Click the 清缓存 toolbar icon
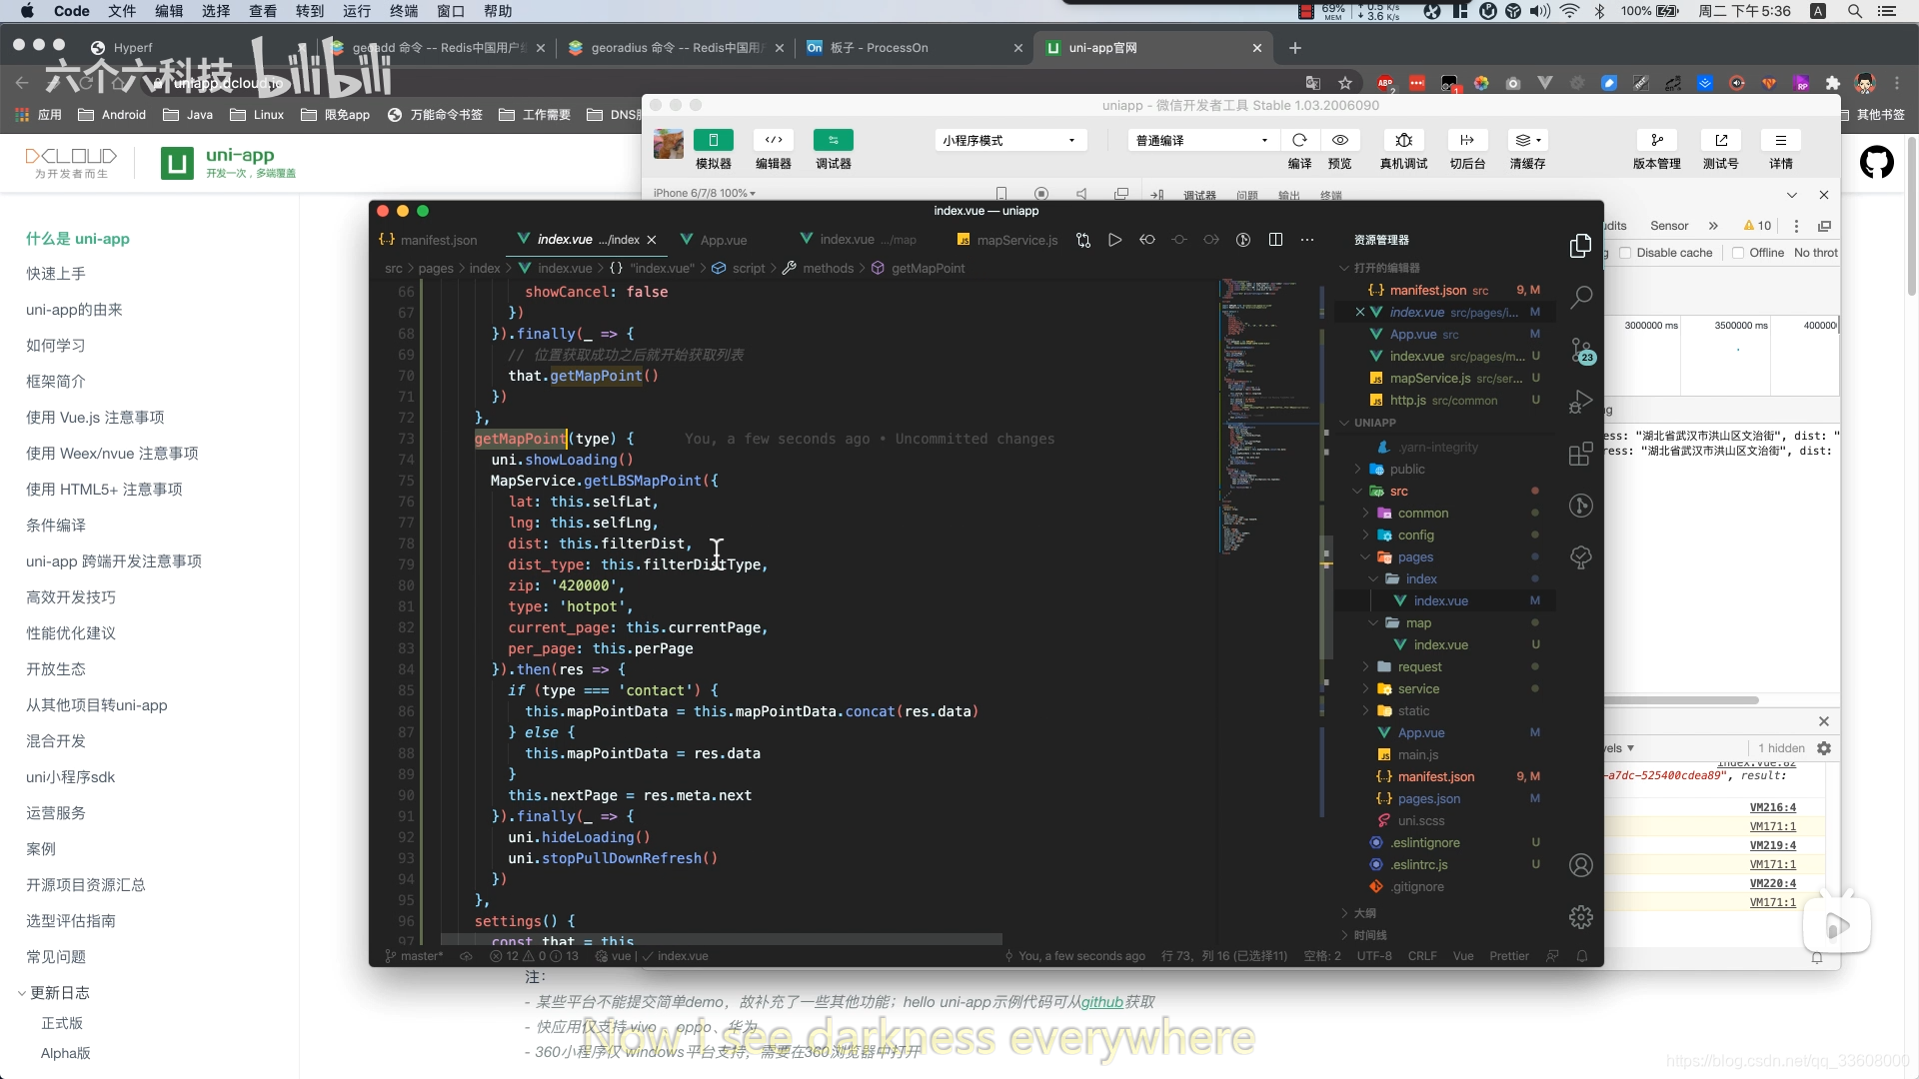 pyautogui.click(x=1527, y=141)
